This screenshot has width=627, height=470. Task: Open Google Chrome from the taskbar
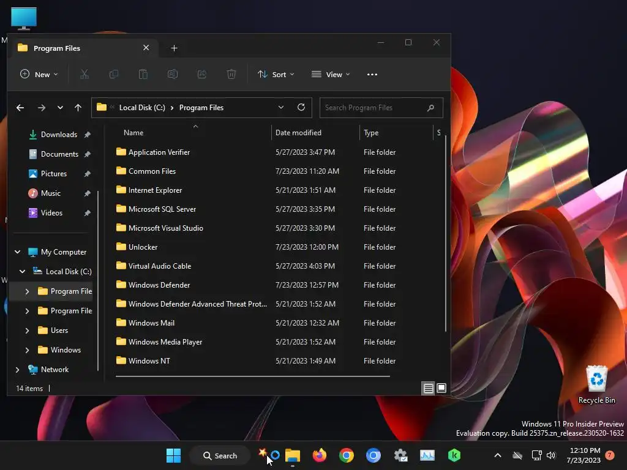click(x=347, y=455)
